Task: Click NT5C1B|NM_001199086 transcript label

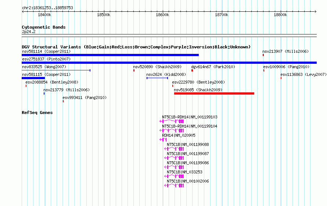Action: tap(188, 163)
